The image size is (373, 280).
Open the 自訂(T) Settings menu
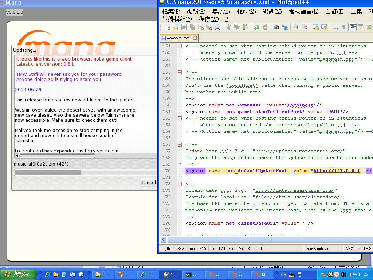pyautogui.click(x=334, y=11)
